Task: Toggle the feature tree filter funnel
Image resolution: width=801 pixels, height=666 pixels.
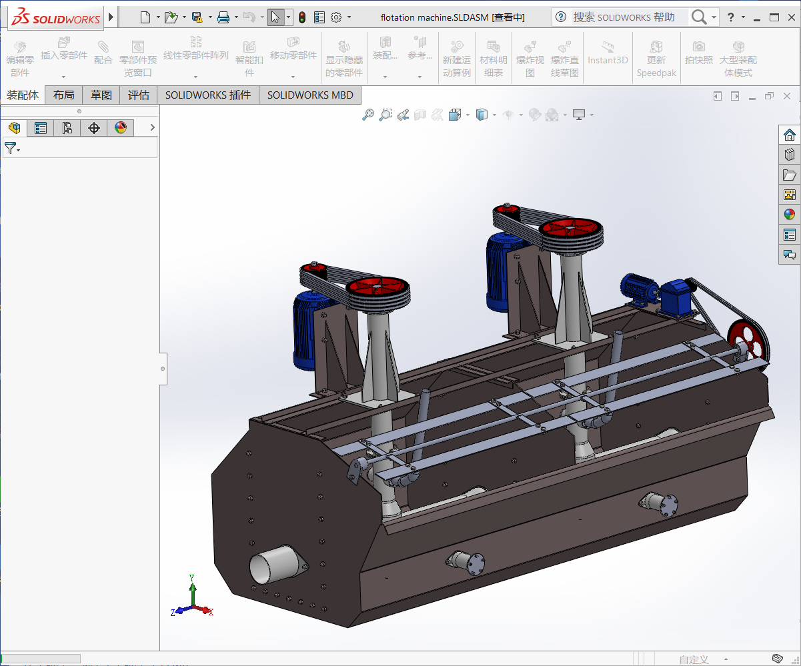Action: pos(11,148)
